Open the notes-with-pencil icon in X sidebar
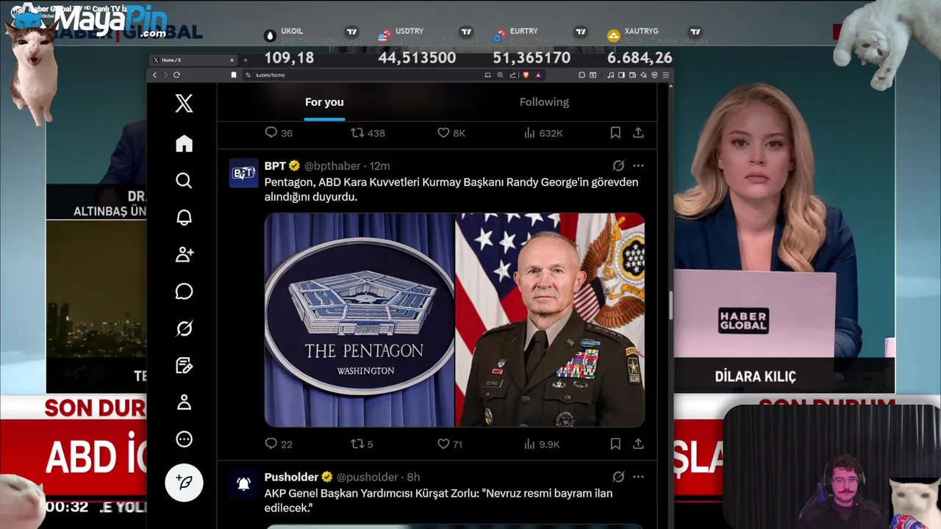The width and height of the screenshot is (941, 529). point(184,365)
